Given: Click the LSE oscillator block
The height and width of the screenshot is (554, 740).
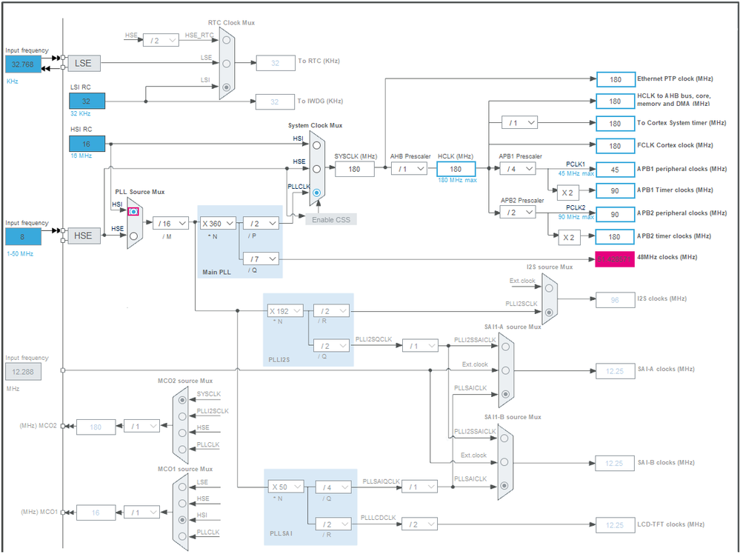Looking at the screenshot, I should point(84,63).
